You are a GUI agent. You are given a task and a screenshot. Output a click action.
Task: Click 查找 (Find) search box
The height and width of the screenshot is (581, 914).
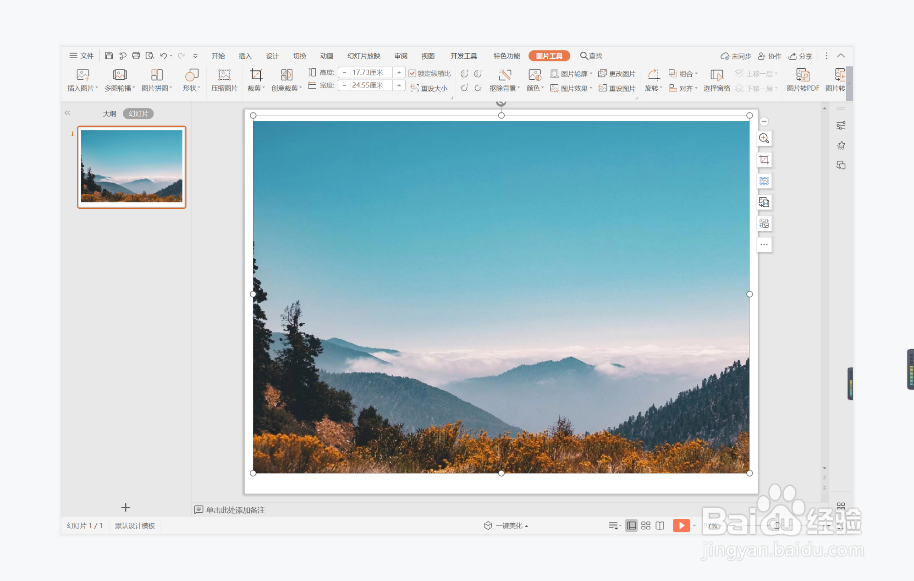[x=591, y=56]
